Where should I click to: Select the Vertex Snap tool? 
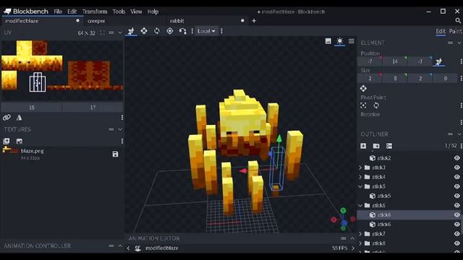coord(182,31)
